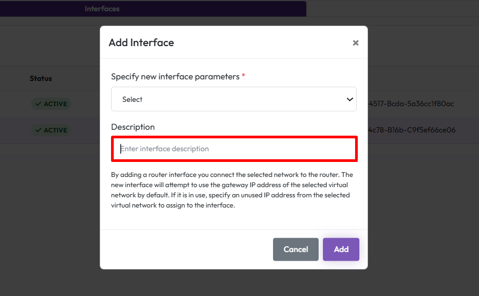This screenshot has width=479, height=296.
Task: Focus the interface description input field
Action: coord(234,149)
